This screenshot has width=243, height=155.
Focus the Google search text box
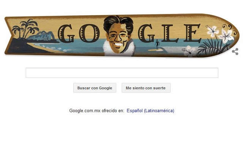click(x=122, y=73)
